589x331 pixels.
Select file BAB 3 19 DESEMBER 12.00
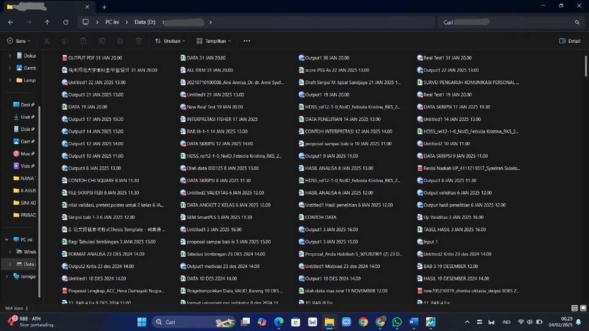(447, 266)
